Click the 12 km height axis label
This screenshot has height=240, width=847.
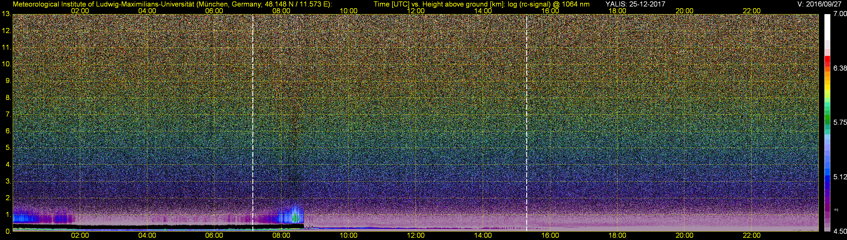point(6,31)
